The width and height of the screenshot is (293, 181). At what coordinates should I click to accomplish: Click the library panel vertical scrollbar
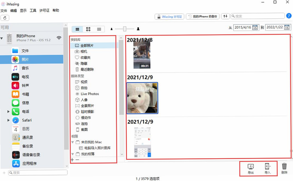tap(121, 77)
